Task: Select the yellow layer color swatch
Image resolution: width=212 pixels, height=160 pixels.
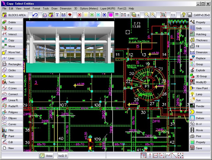Action: (86, 15)
